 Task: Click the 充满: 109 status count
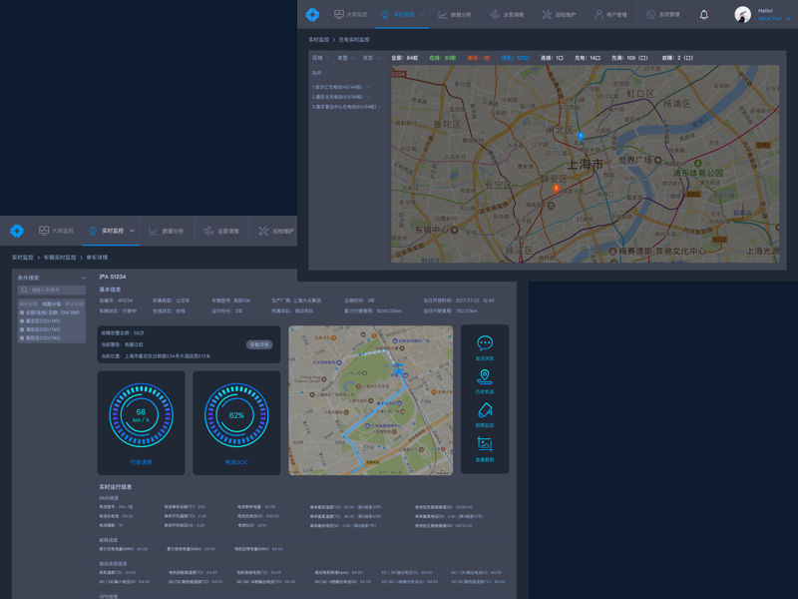[x=630, y=58]
